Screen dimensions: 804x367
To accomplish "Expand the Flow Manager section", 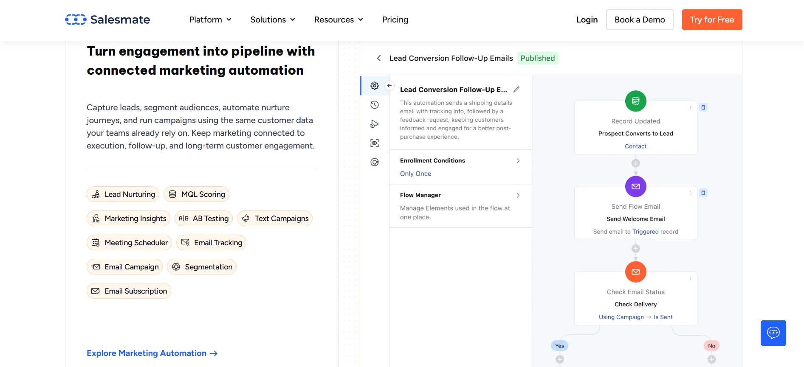I will (x=518, y=195).
